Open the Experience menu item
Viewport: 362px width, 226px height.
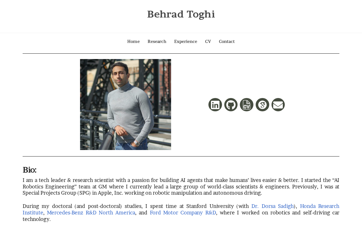coord(186,42)
